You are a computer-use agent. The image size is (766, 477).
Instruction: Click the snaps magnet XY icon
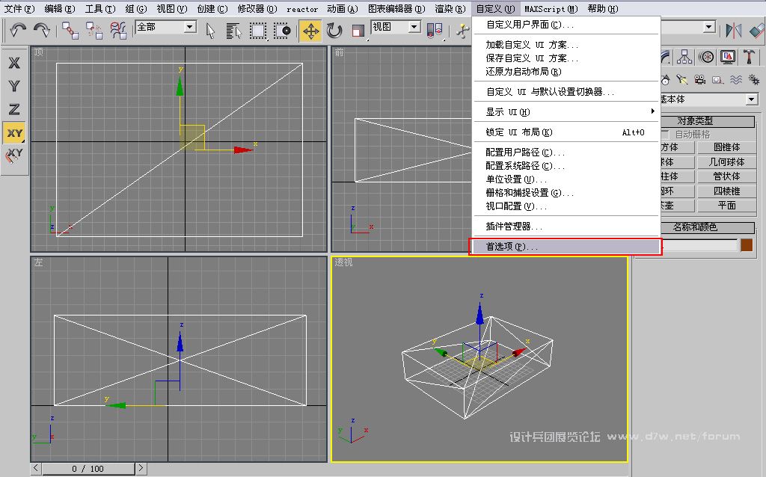[14, 156]
